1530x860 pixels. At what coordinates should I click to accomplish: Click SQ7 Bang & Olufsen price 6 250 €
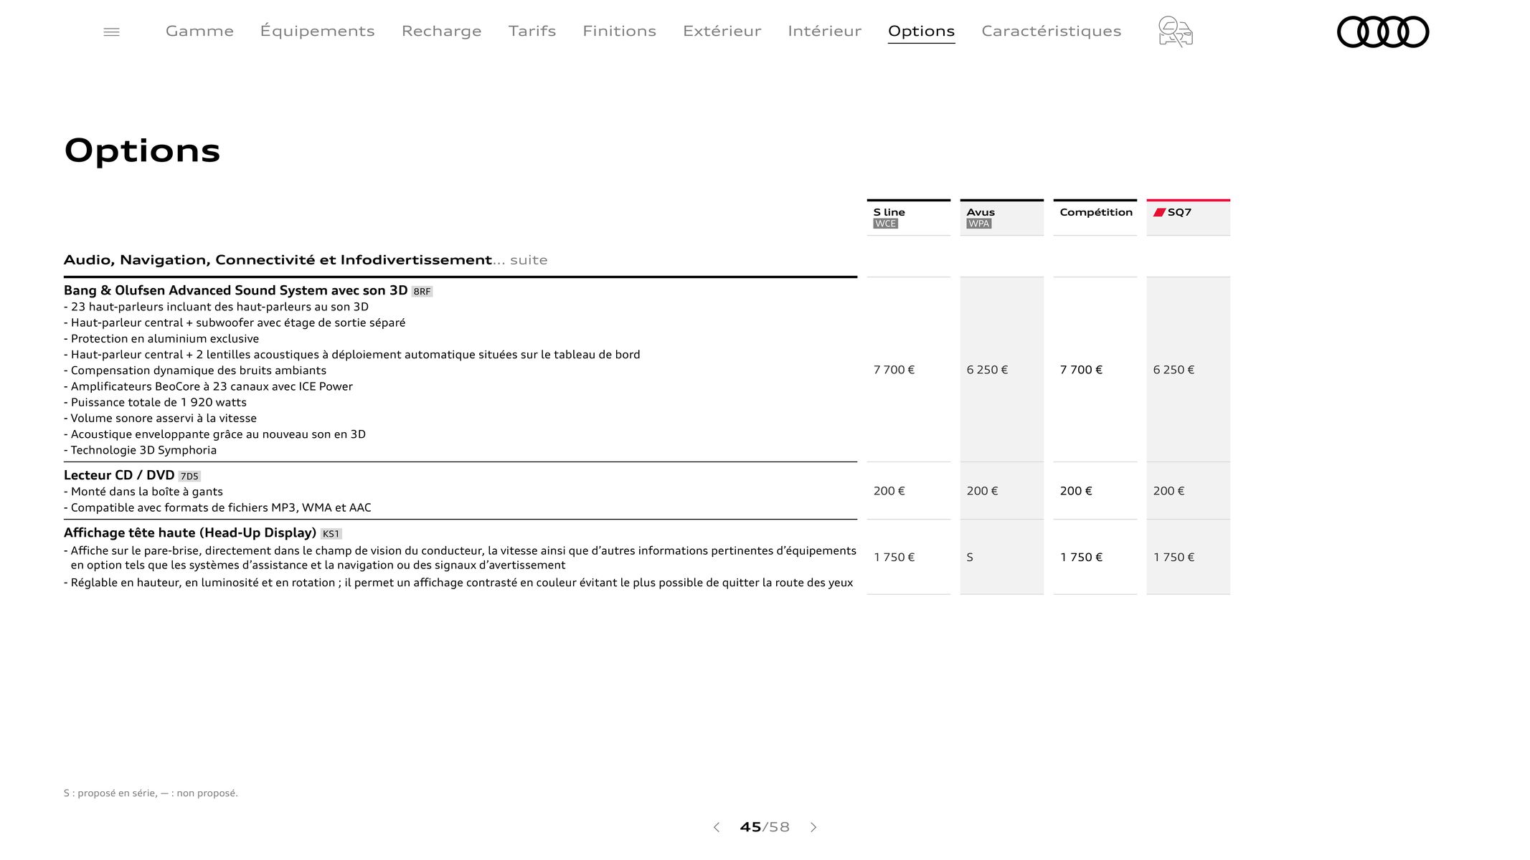click(x=1174, y=370)
